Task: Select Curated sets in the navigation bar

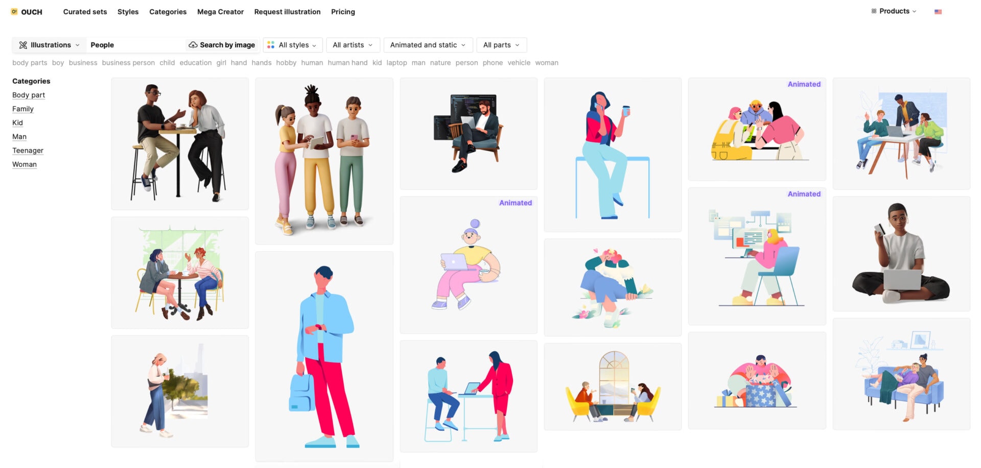Action: (x=84, y=12)
